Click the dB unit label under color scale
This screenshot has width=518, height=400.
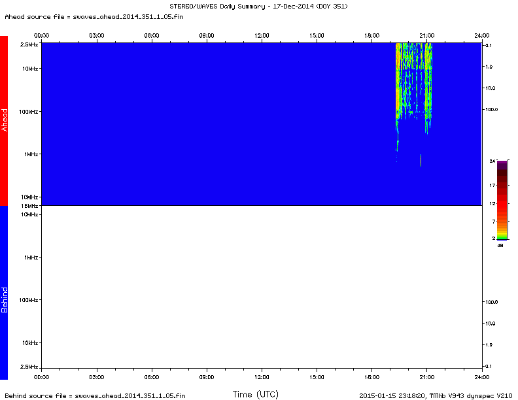(x=500, y=246)
